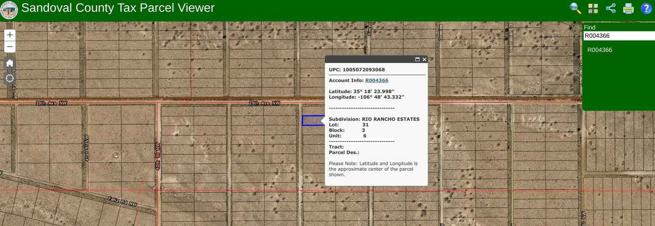Click the Sandoval County seal logo
The width and height of the screenshot is (655, 226).
tap(9, 10)
